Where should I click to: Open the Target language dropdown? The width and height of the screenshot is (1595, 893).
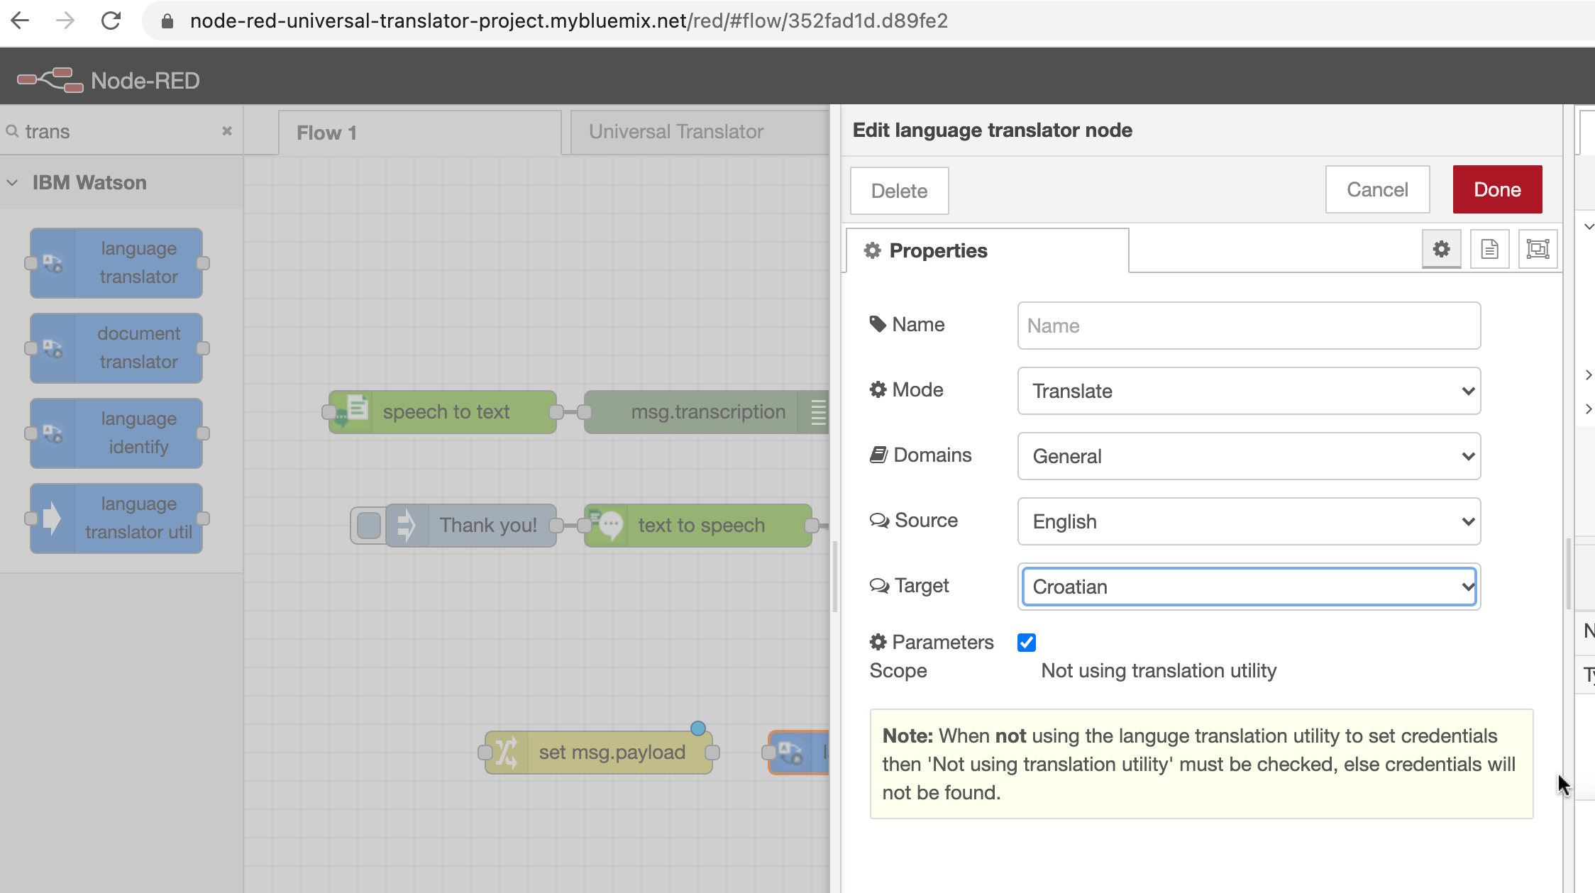click(1249, 587)
